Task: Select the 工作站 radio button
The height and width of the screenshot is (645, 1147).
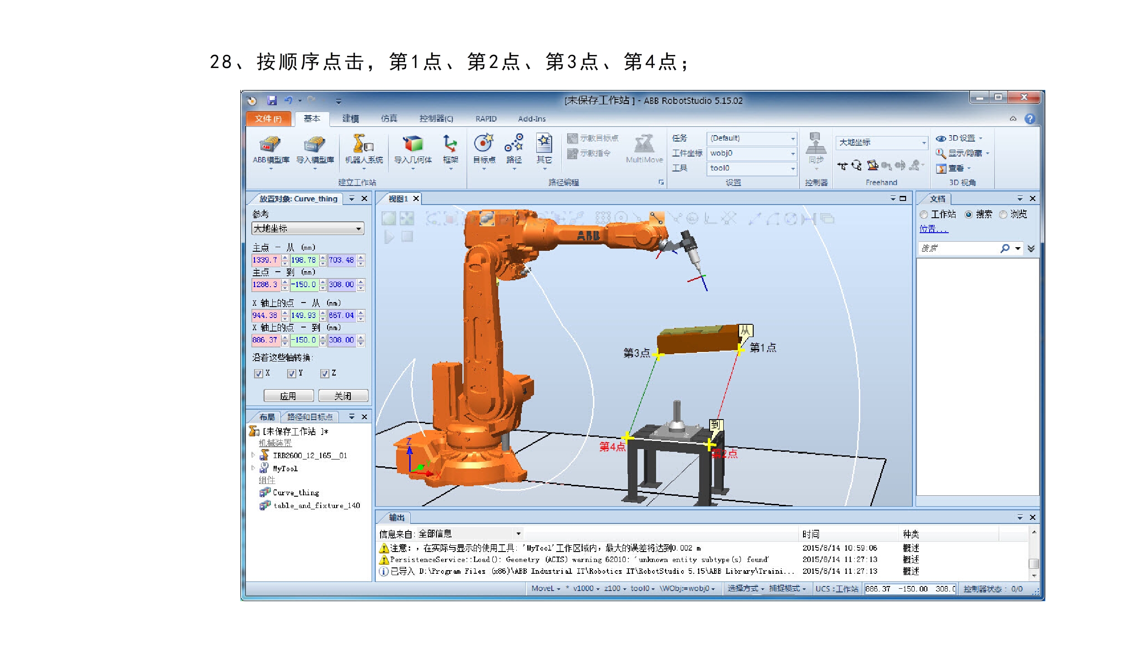Action: [923, 215]
